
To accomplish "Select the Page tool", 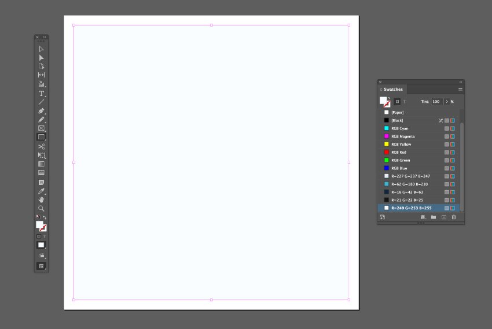I will click(41, 66).
